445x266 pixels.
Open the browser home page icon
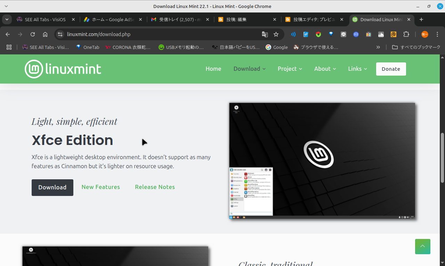pyautogui.click(x=45, y=34)
